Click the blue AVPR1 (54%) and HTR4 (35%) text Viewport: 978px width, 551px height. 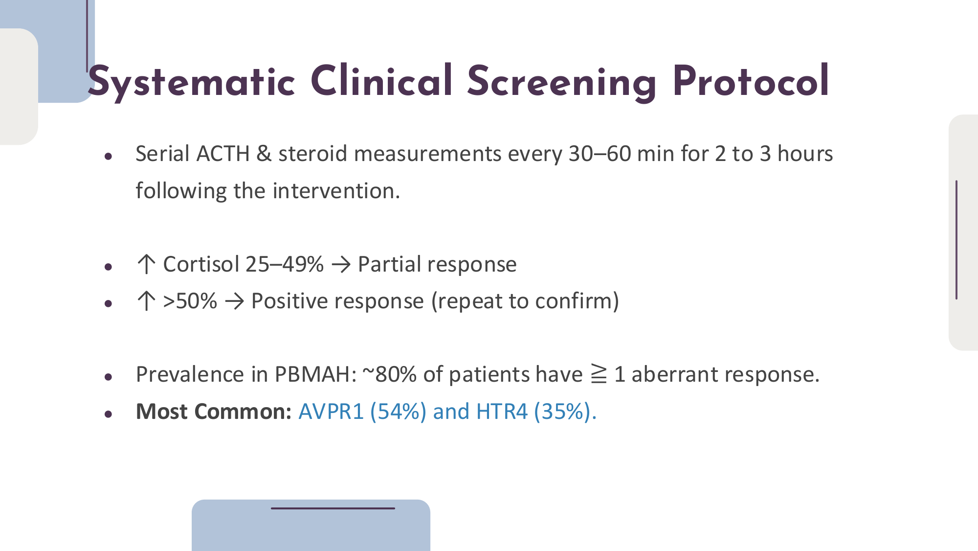click(x=447, y=411)
